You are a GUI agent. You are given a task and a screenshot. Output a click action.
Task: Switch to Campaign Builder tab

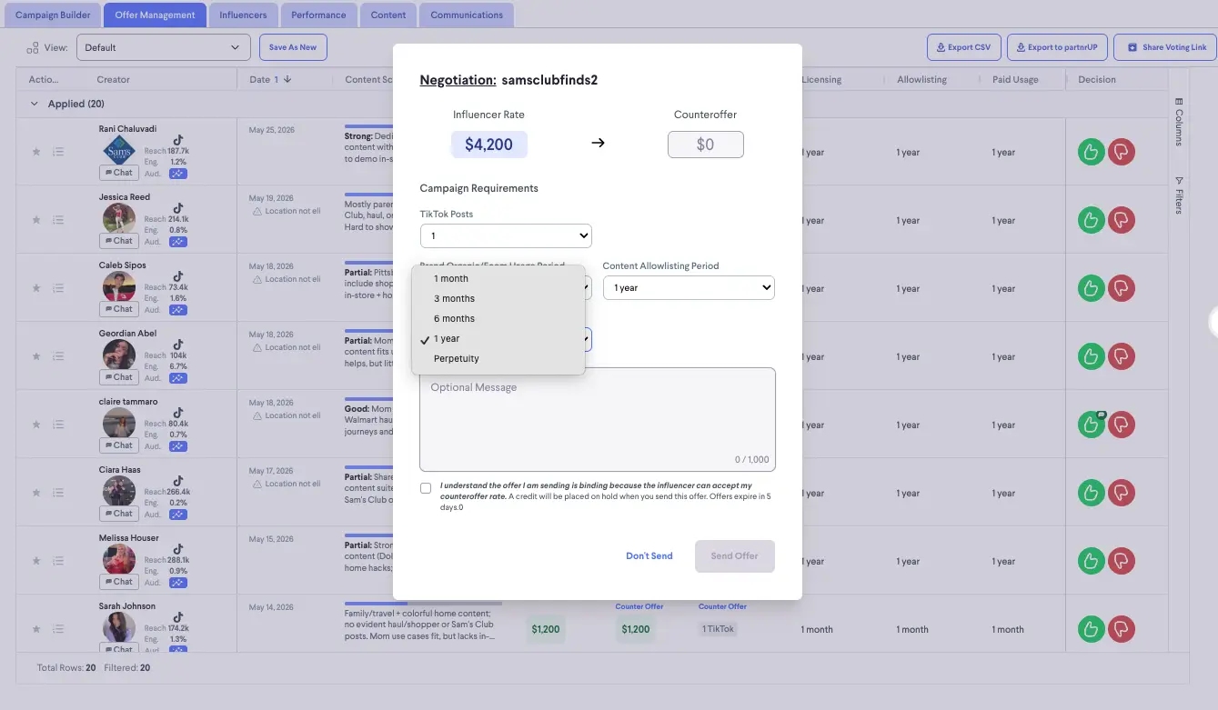tap(53, 15)
